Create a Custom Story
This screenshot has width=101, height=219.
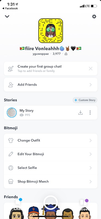(85, 100)
